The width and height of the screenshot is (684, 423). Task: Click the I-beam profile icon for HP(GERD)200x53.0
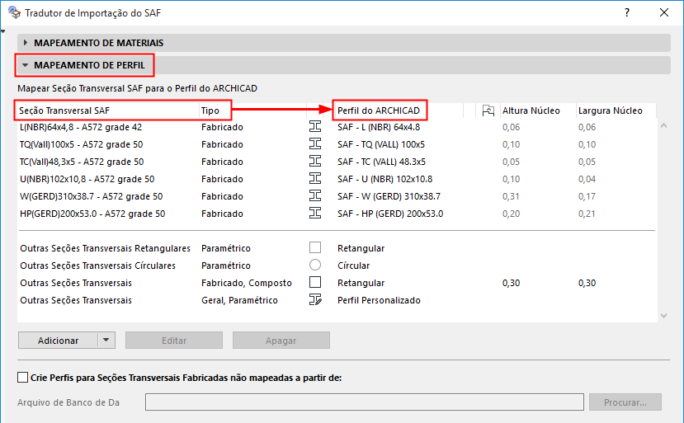point(314,214)
